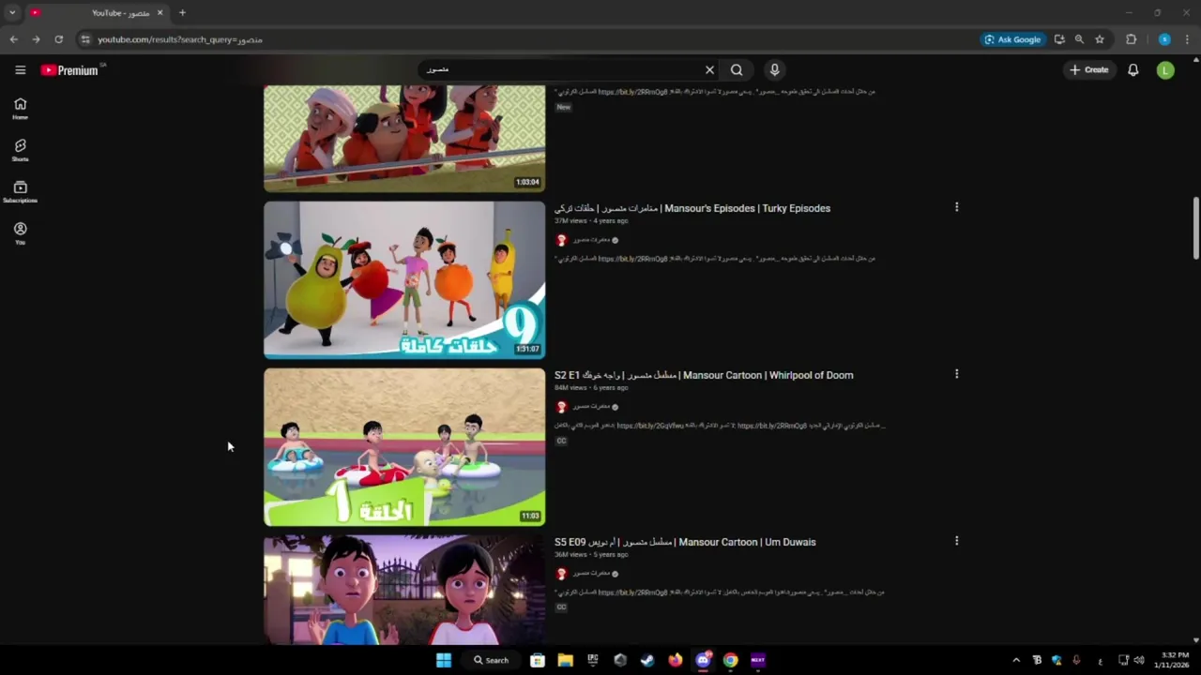Viewport: 1201px width, 675px height.
Task: Open channel name under Turky Episodes video
Action: click(591, 240)
